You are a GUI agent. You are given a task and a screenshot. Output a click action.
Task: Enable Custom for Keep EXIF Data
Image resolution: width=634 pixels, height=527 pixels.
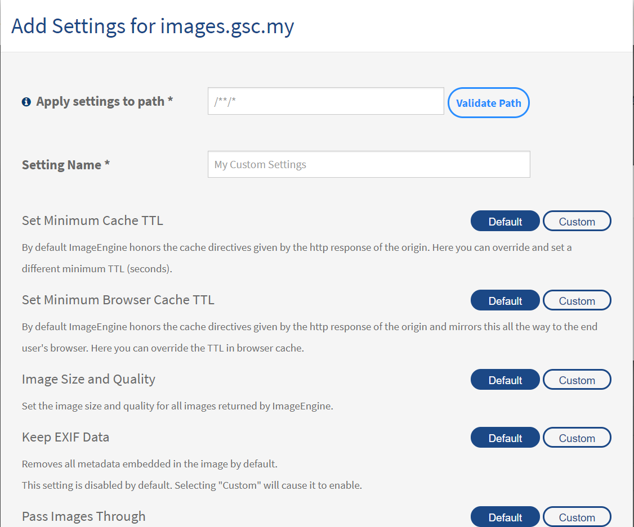point(577,438)
